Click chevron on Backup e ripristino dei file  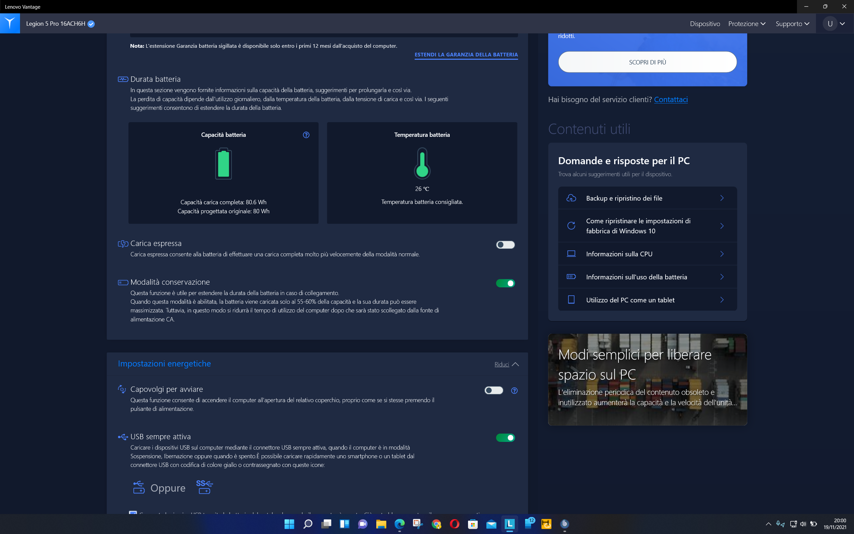(722, 198)
